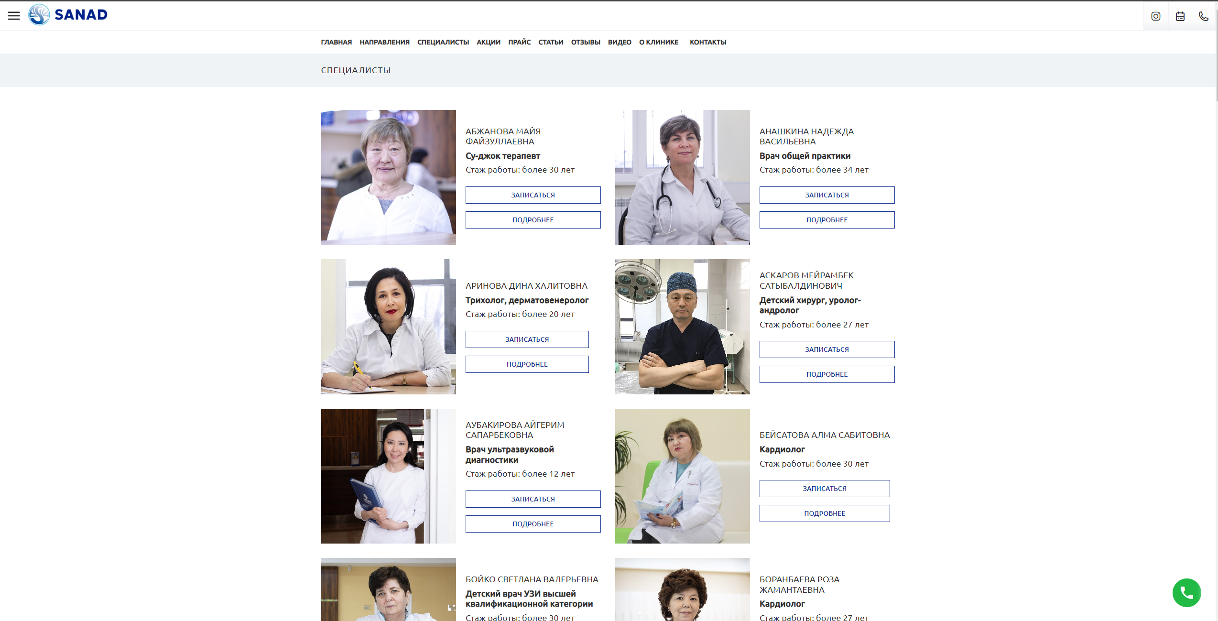Open НАПРАВЛЕНИЯ menu item
The image size is (1218, 621).
(x=384, y=42)
